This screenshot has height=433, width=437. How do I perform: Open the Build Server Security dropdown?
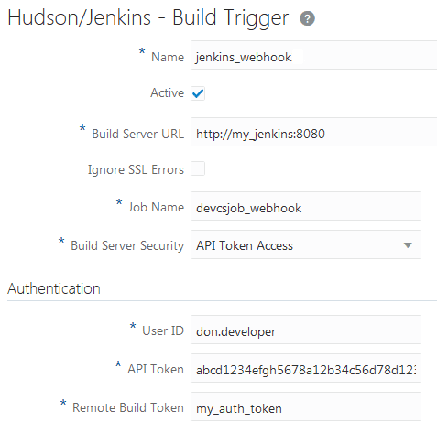[x=306, y=244]
